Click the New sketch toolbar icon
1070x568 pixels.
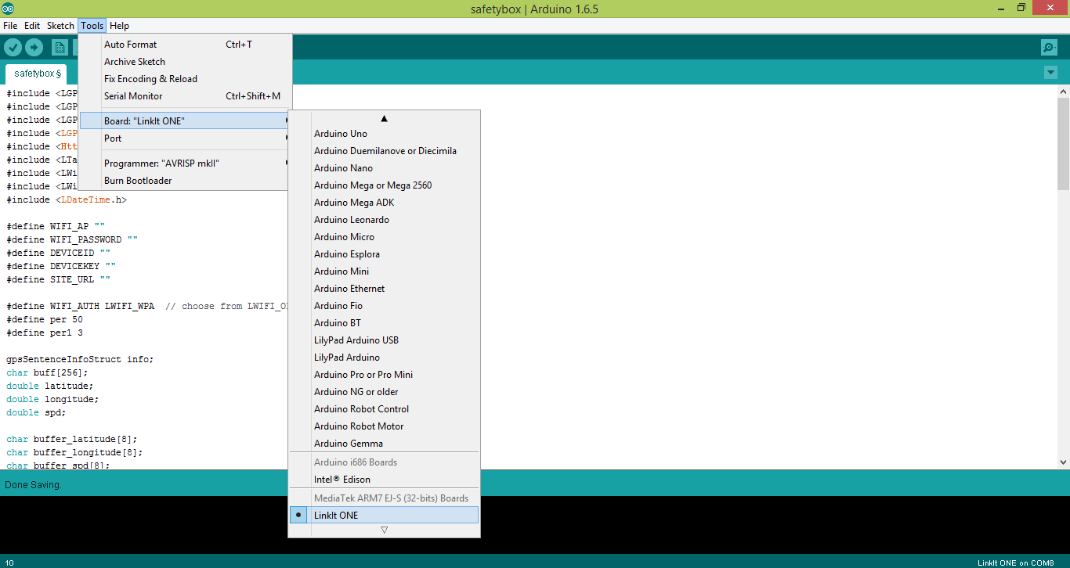pyautogui.click(x=60, y=48)
